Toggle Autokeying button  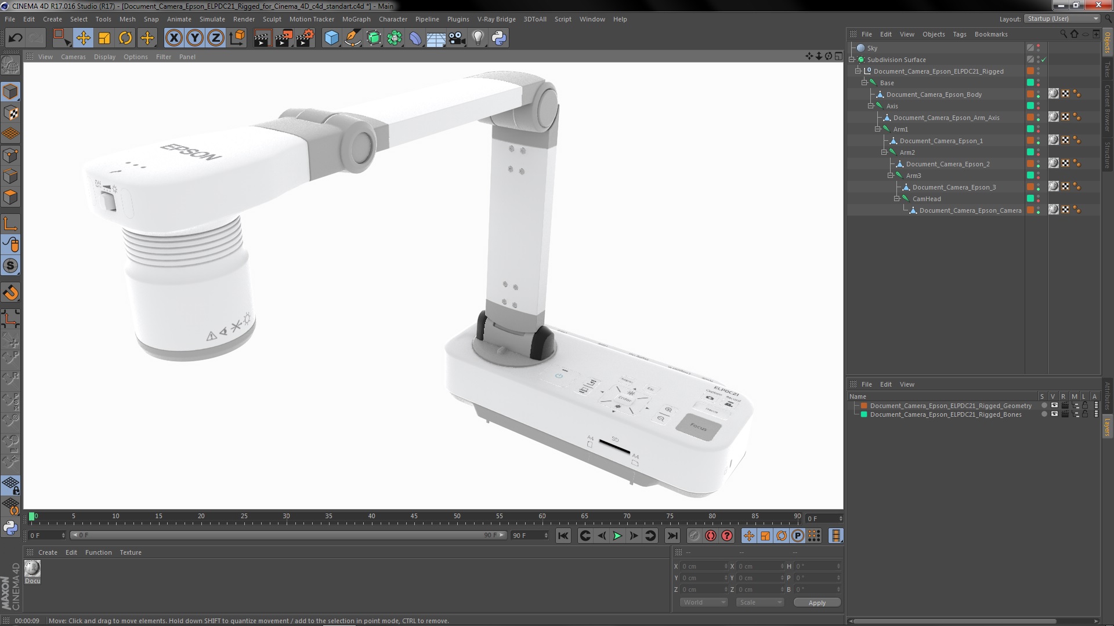coord(711,536)
